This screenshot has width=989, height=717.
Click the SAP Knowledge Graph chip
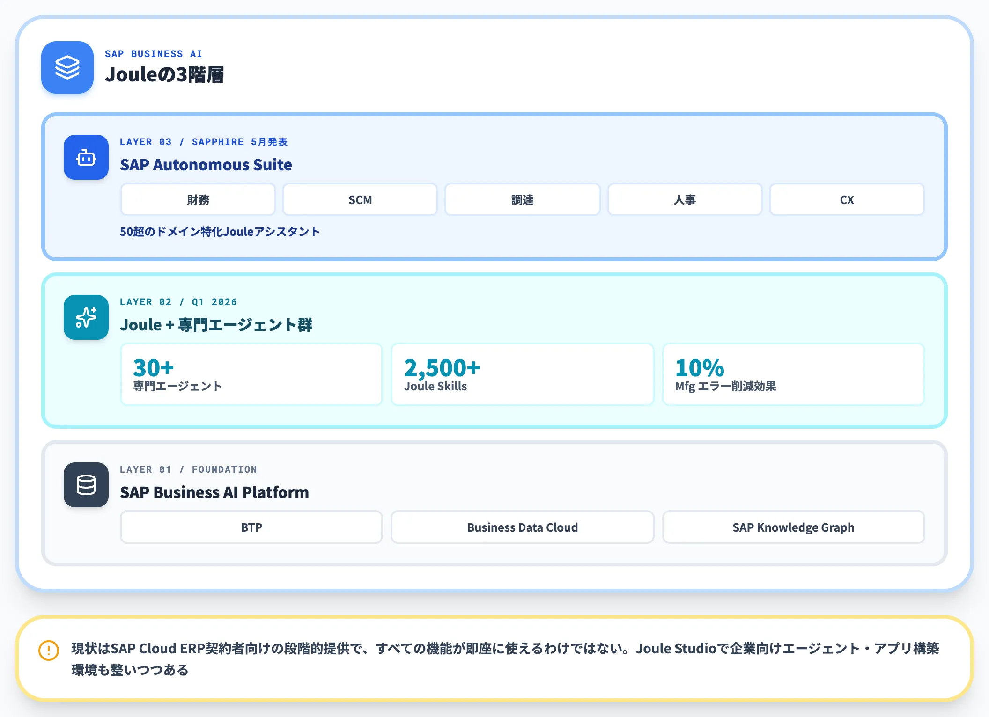(794, 527)
